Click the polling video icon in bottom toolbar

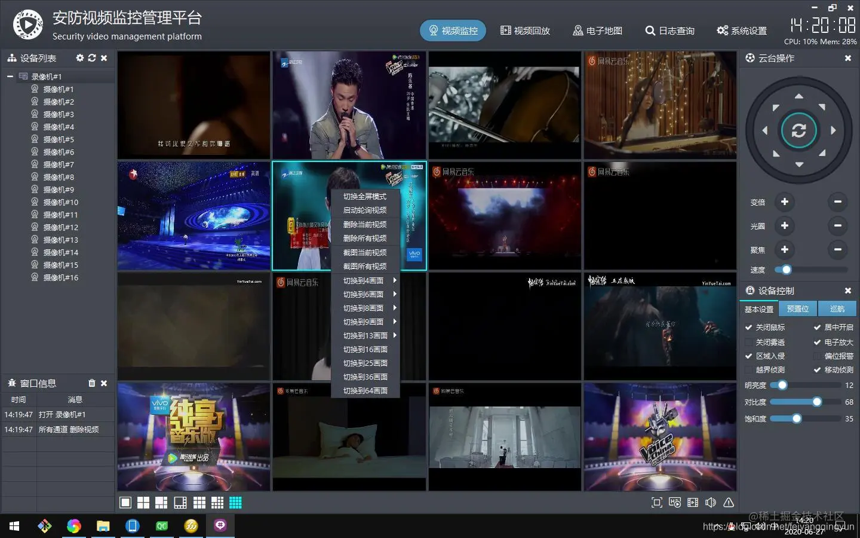click(x=675, y=503)
